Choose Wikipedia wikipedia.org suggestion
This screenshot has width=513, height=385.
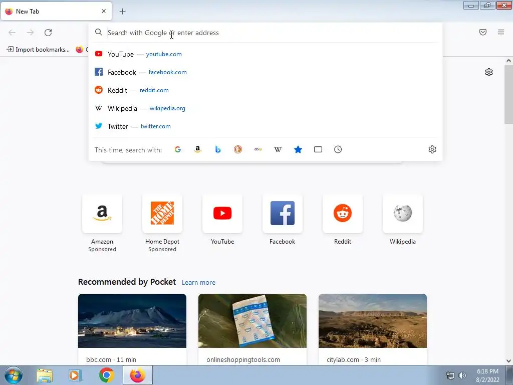pyautogui.click(x=266, y=108)
